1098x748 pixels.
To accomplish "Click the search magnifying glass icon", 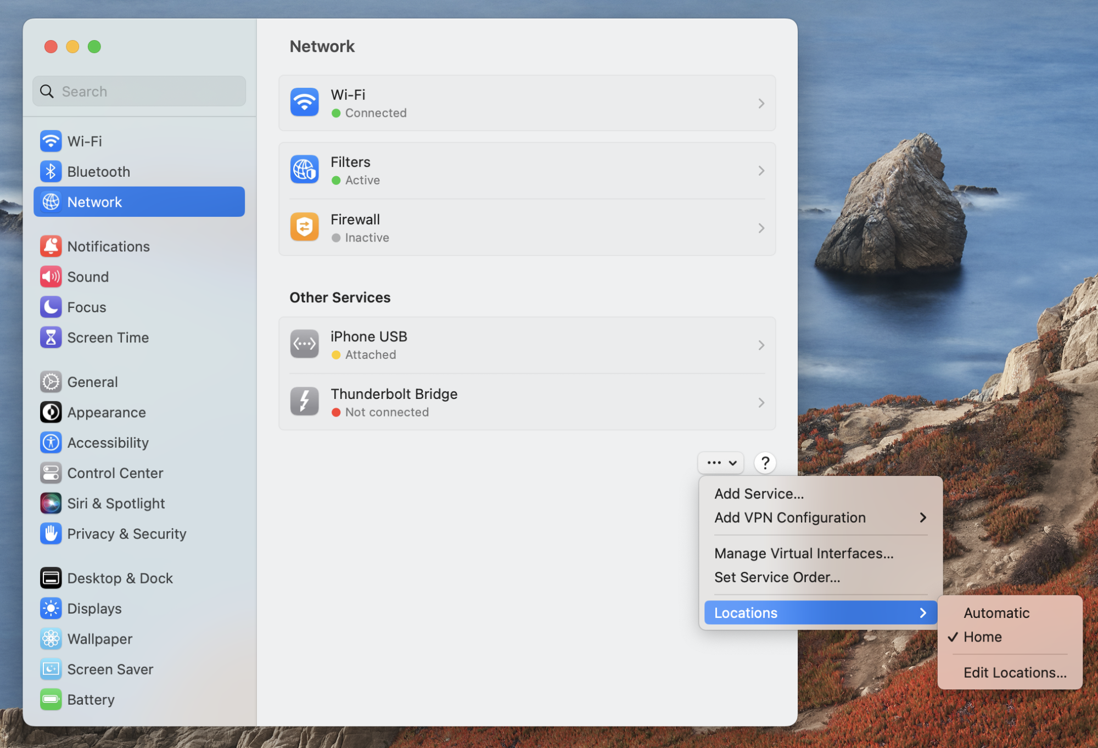I will 47,91.
